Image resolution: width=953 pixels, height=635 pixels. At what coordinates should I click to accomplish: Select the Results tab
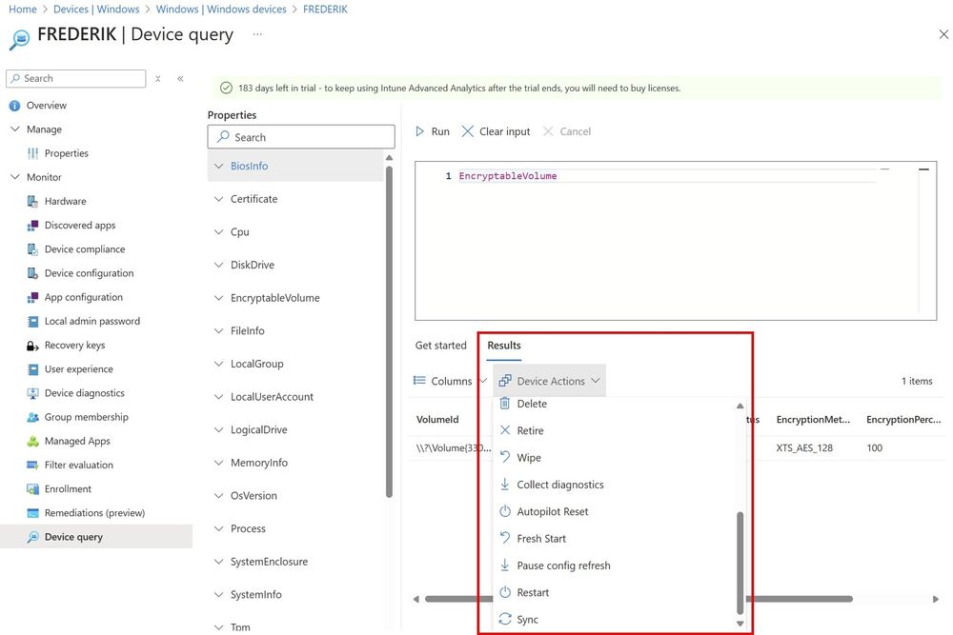tap(504, 346)
